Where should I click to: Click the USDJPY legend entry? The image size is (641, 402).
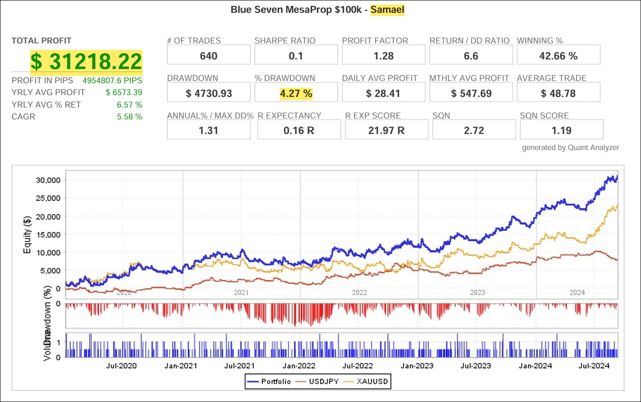317,381
